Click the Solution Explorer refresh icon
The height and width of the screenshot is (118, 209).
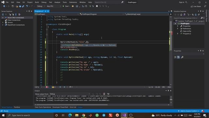[196, 14]
